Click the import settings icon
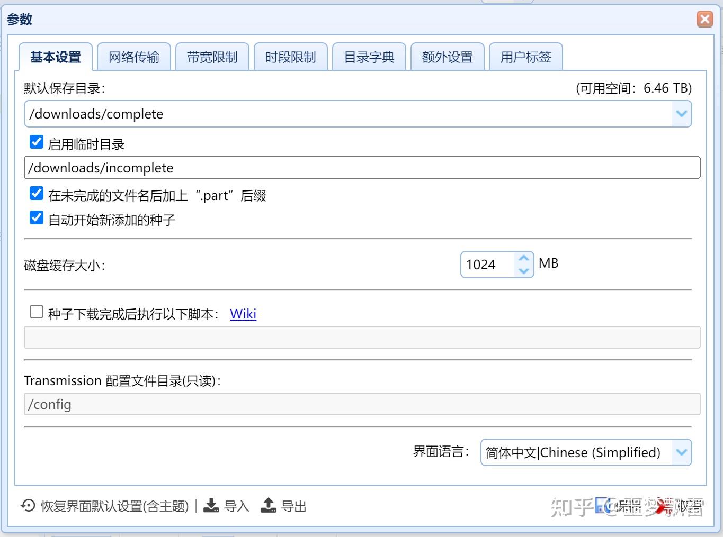723x537 pixels. coord(212,506)
